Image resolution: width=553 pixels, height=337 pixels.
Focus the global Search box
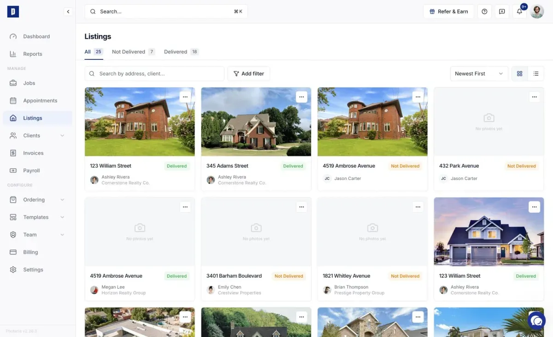pyautogui.click(x=166, y=12)
